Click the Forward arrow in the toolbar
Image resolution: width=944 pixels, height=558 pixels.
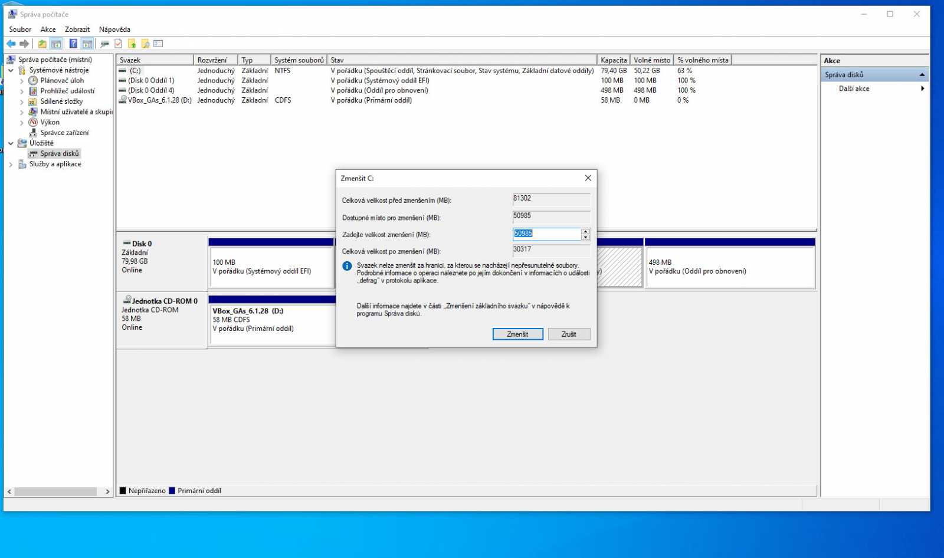(x=24, y=44)
